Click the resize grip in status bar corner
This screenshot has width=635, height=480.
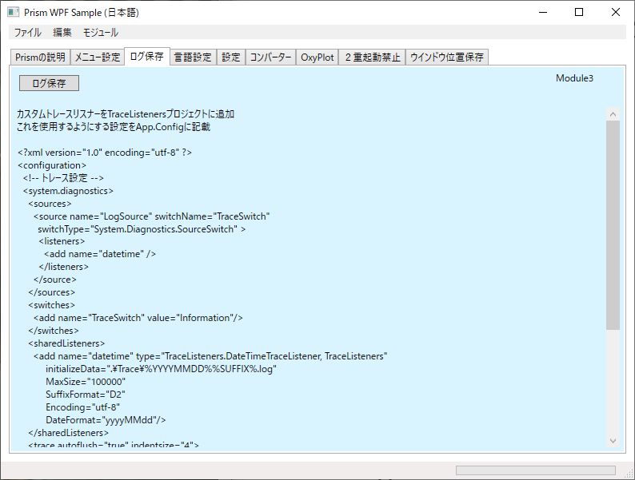click(629, 473)
